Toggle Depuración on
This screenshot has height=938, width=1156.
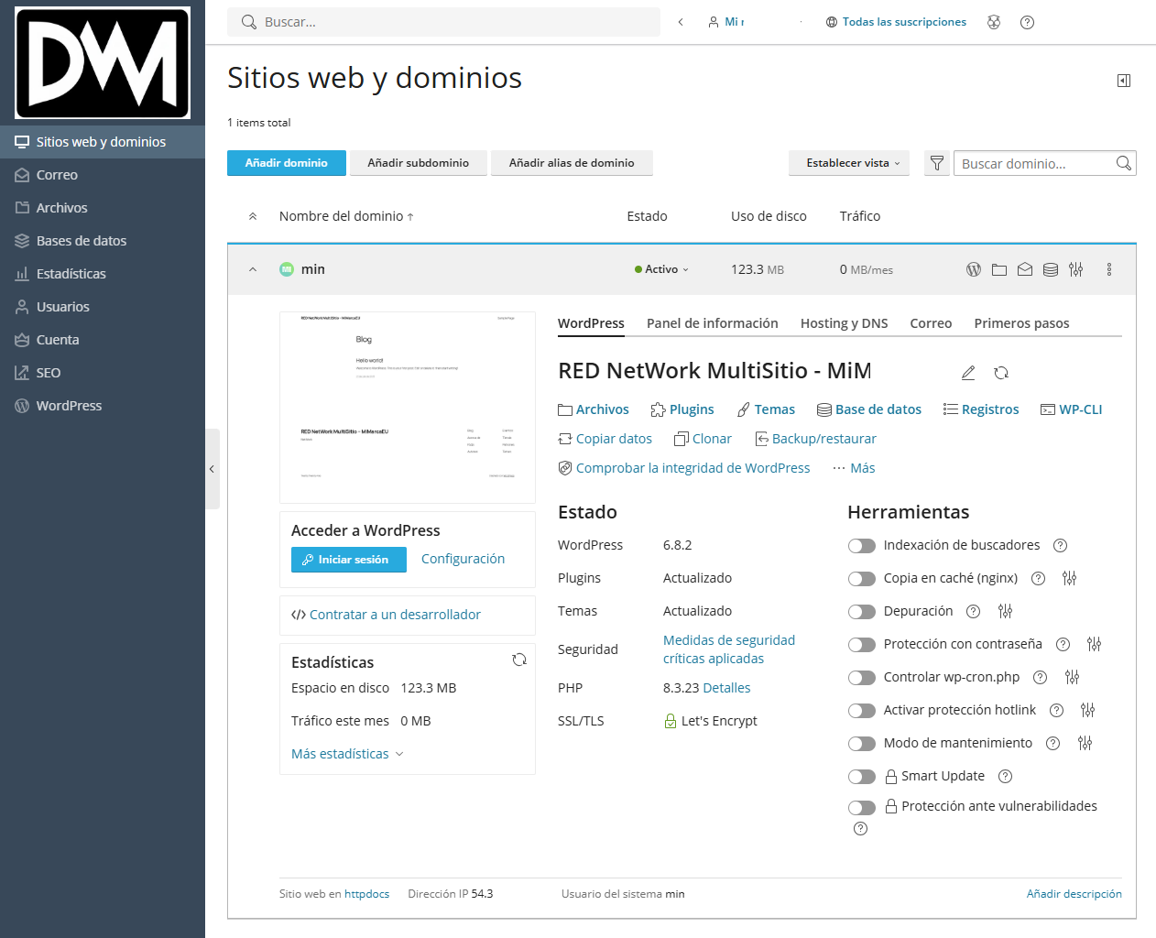pyautogui.click(x=862, y=612)
